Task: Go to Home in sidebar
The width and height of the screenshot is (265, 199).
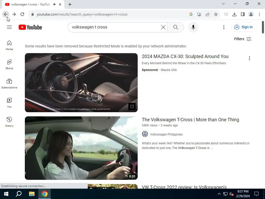Action: click(9, 45)
